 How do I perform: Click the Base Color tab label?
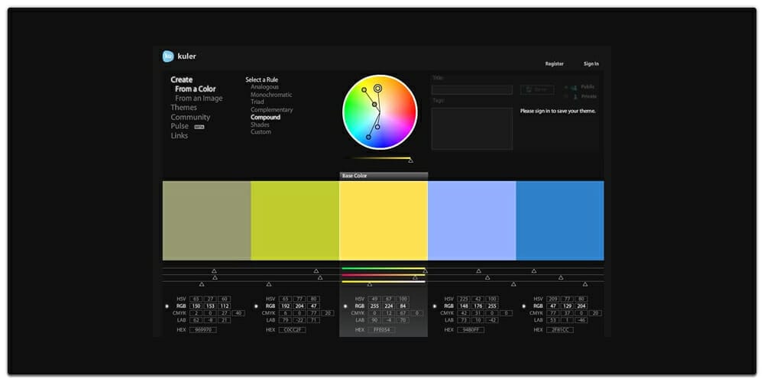(x=354, y=176)
